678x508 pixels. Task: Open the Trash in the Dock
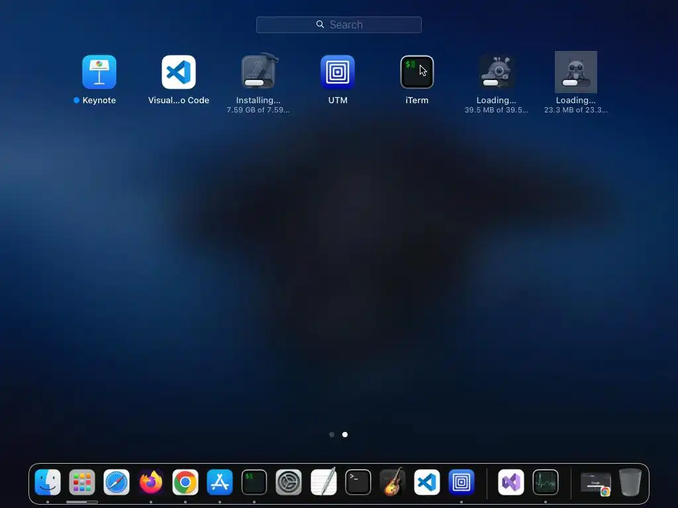coord(630,482)
